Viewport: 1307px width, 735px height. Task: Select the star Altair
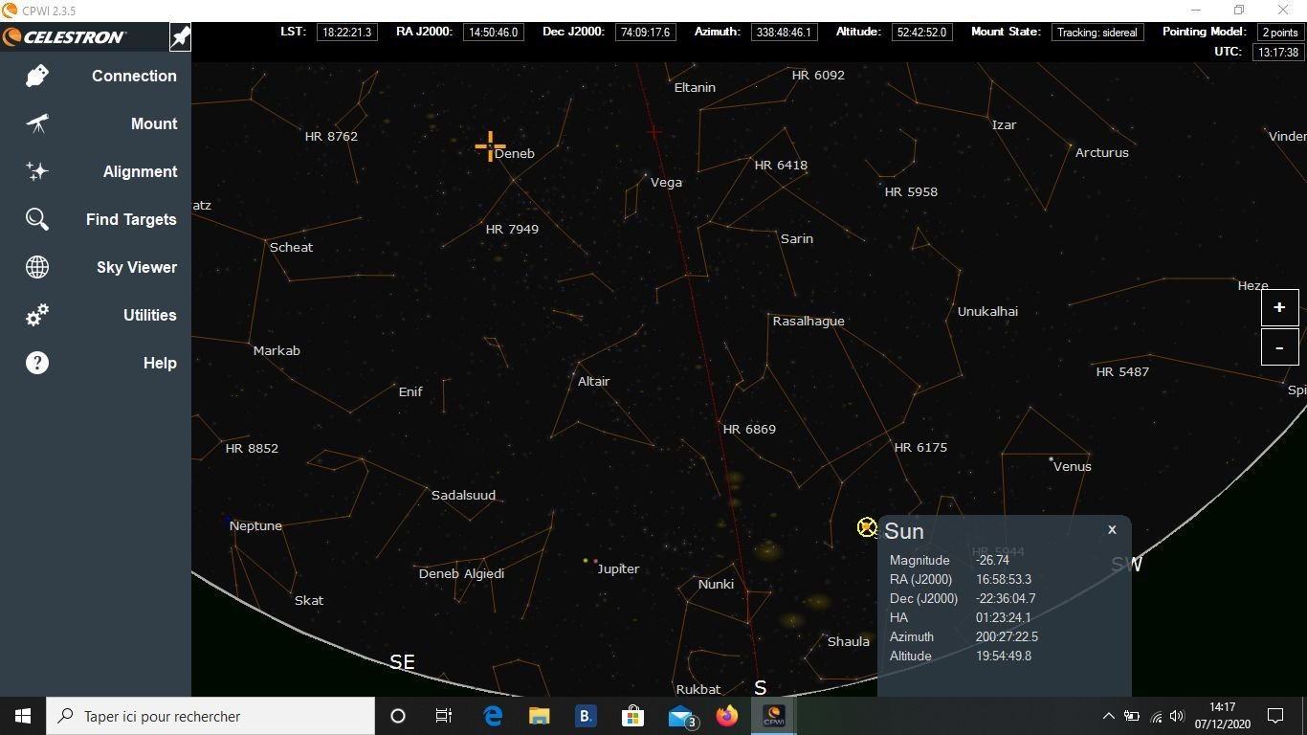(x=593, y=381)
